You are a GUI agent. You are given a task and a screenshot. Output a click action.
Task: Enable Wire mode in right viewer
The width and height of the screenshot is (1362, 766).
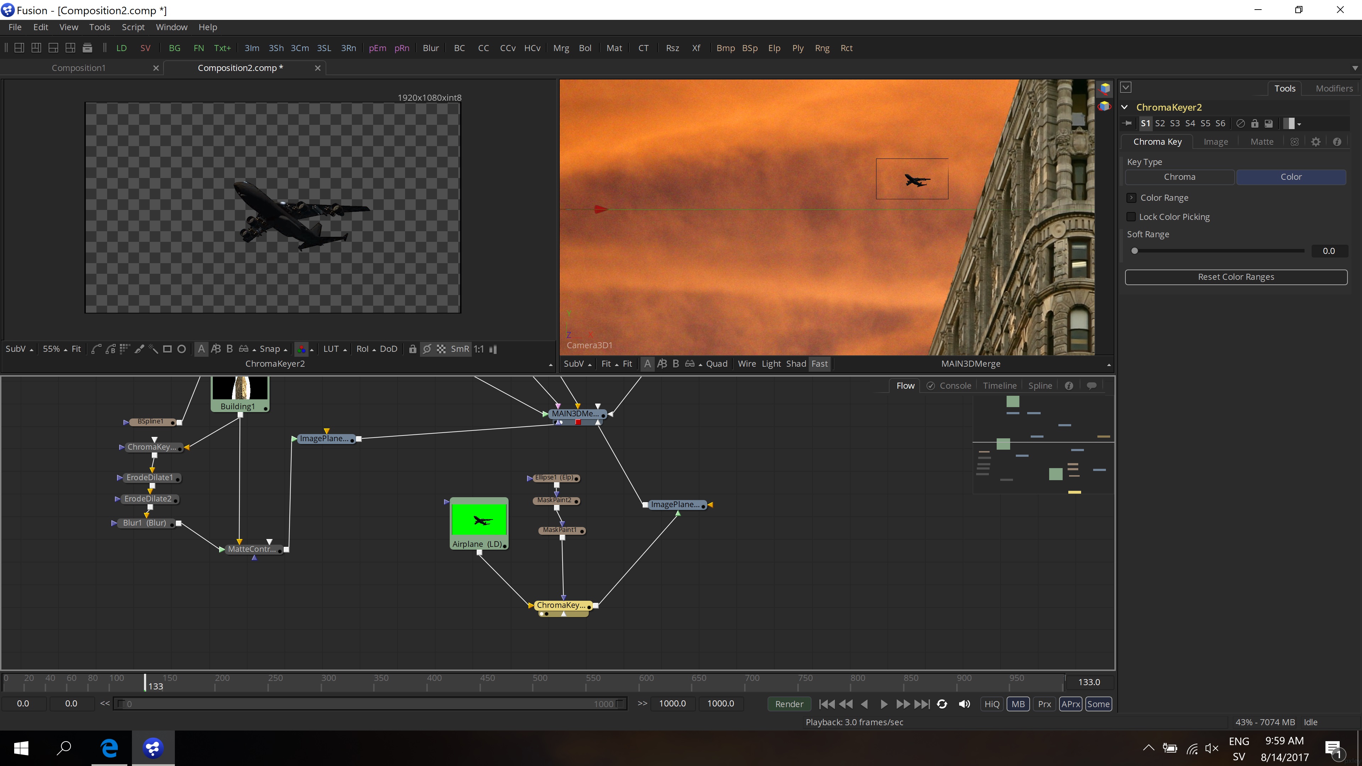pos(747,364)
